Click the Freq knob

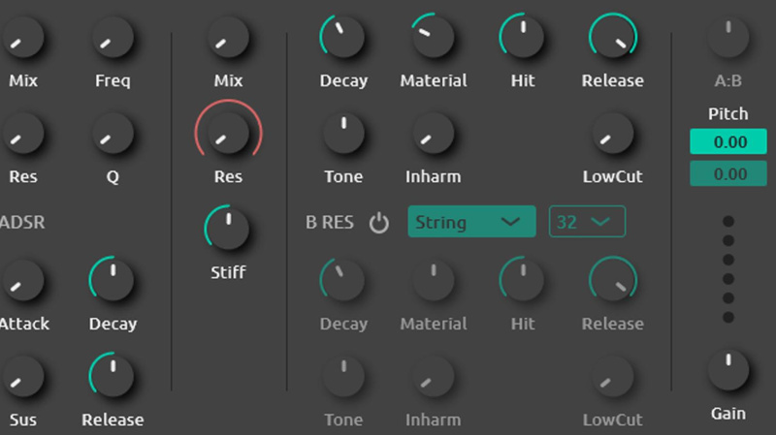click(x=113, y=37)
